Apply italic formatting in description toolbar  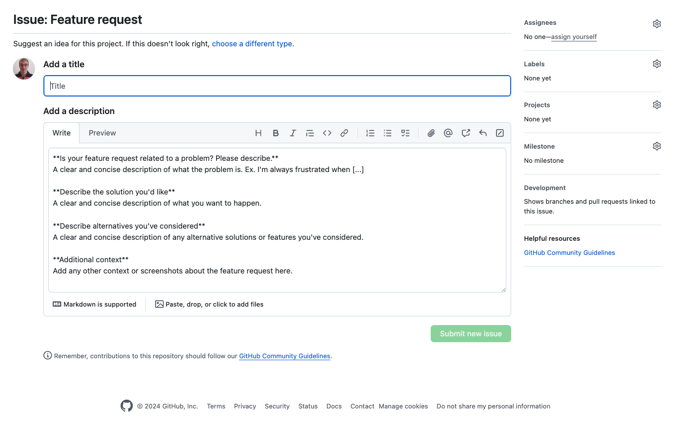[293, 133]
